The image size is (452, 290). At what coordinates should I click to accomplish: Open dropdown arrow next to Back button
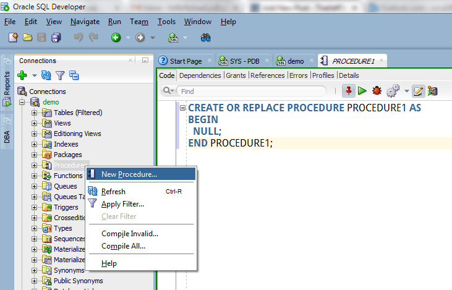pos(128,38)
